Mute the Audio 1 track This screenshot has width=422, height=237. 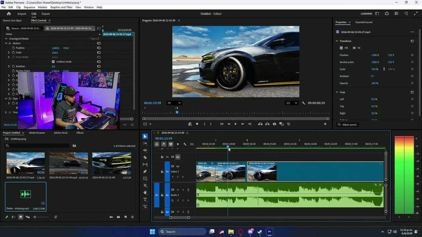coord(178,190)
